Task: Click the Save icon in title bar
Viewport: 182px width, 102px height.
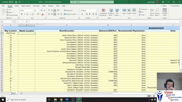Action: [x=16, y=2]
